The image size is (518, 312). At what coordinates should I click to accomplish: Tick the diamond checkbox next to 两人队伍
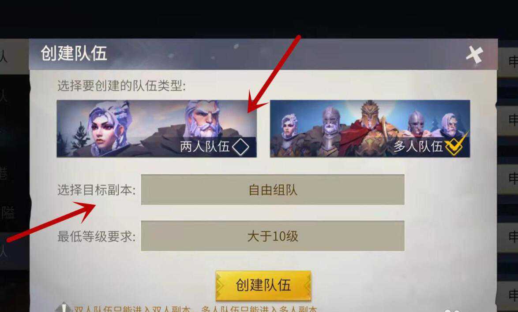(240, 146)
